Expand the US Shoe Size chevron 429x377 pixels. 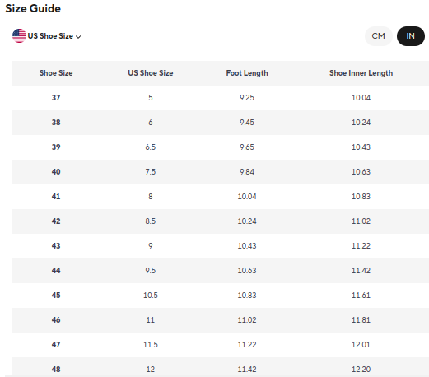[x=78, y=37]
